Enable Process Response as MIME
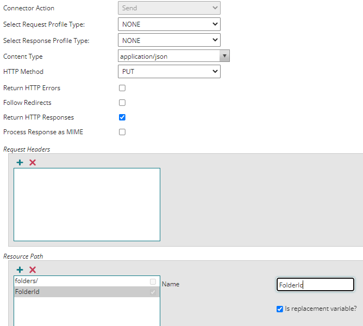The image size is (363, 326). [x=122, y=132]
